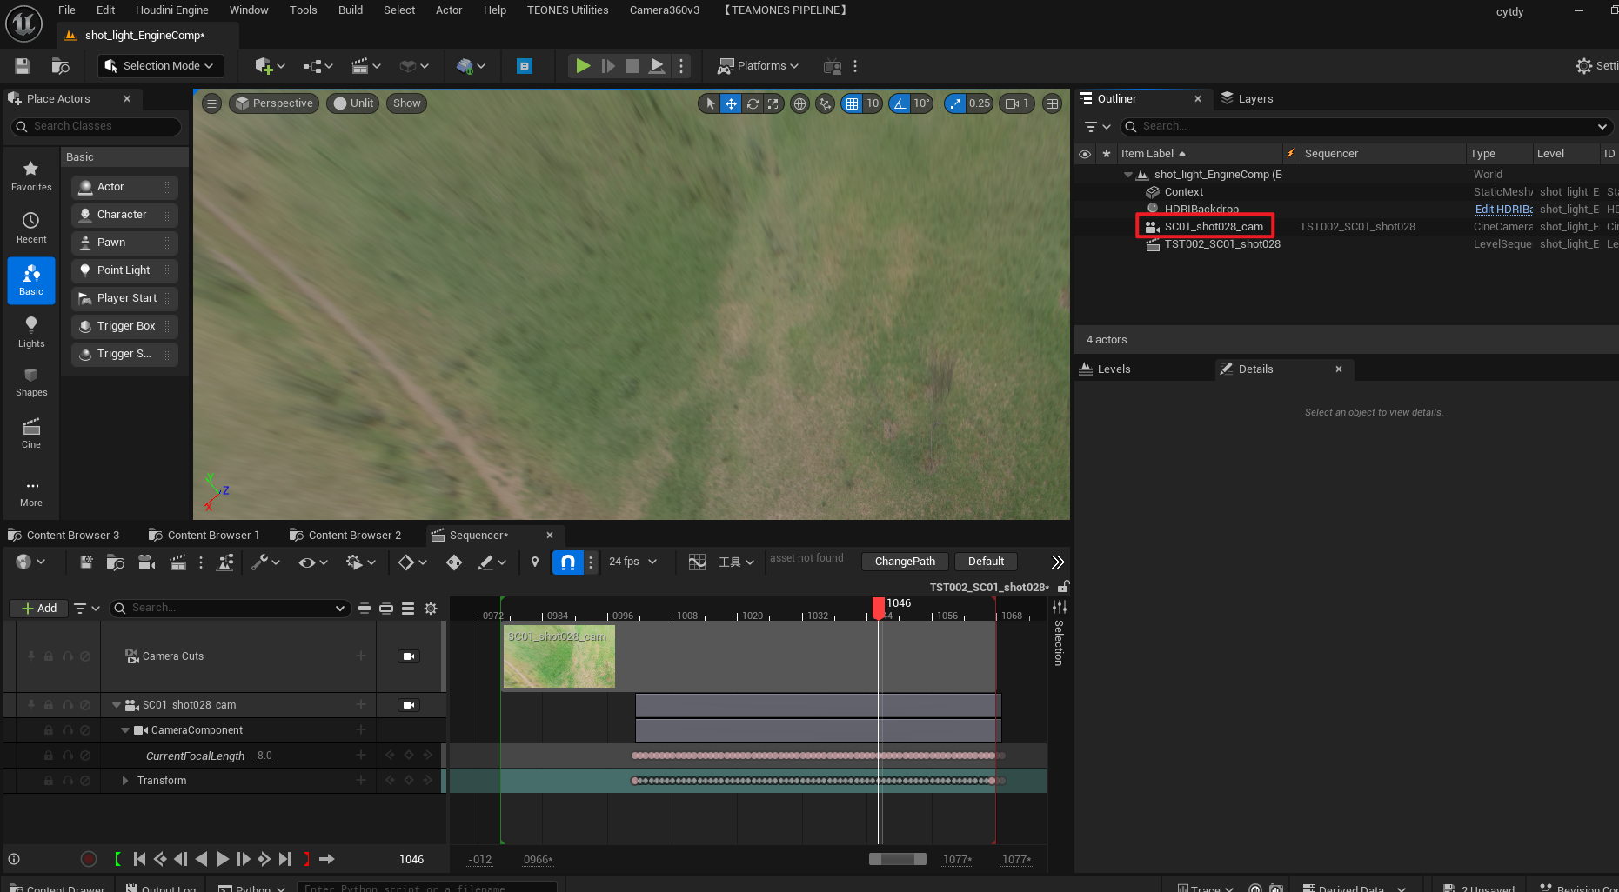Open the Houdini Engine menu
This screenshot has width=1619, height=892.
click(171, 10)
